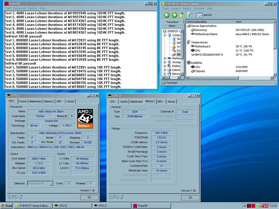Activate first CPU-Z taskbar button
Screen dimensions: 279x209
(x=72, y=206)
